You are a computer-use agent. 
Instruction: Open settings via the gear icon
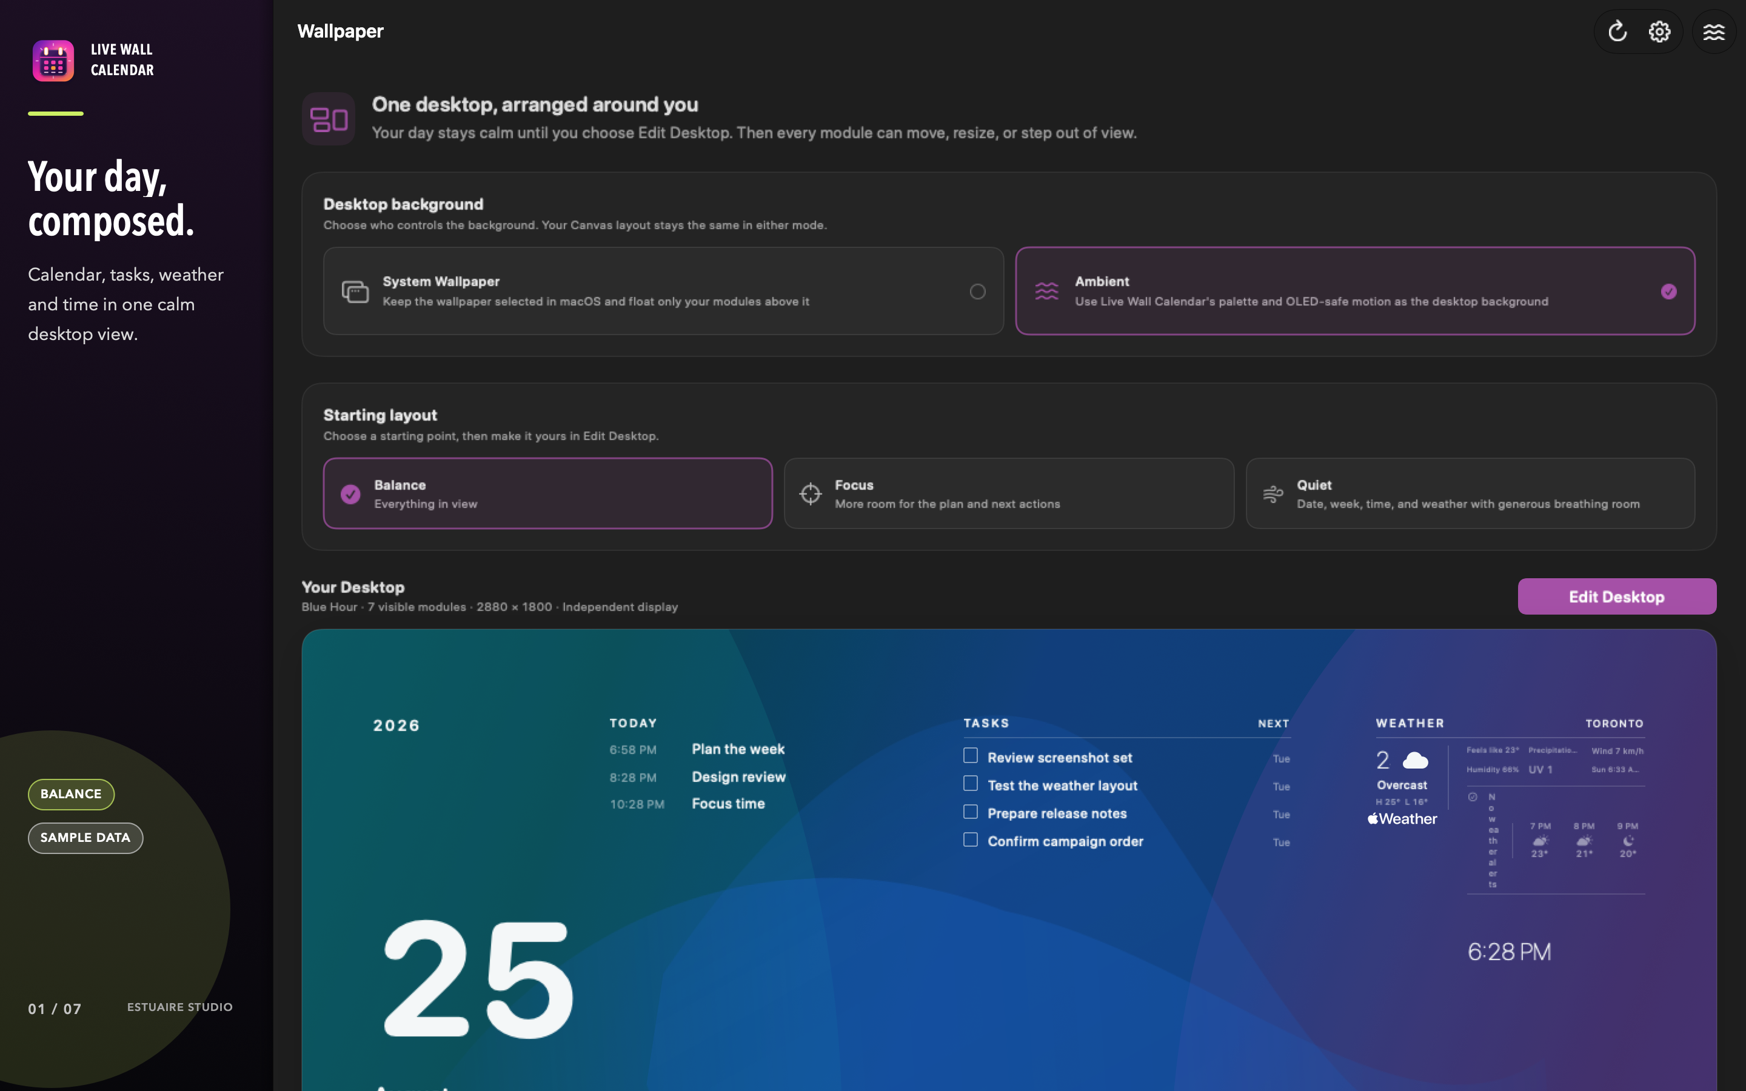tap(1659, 32)
